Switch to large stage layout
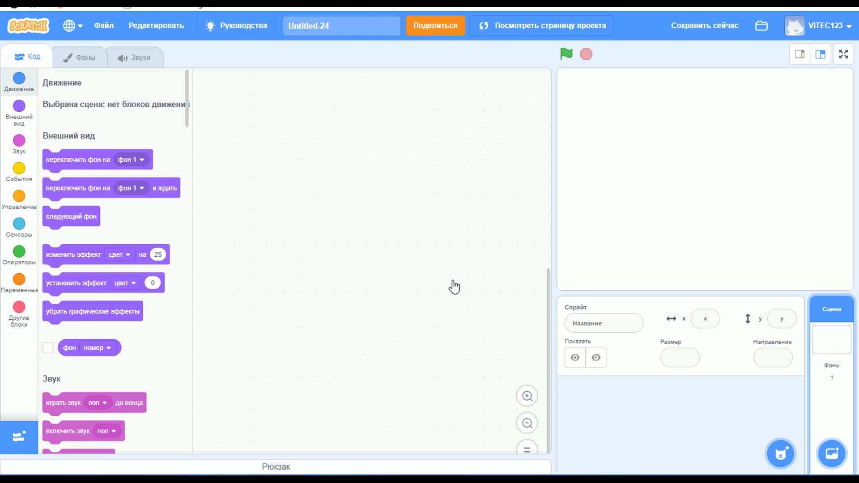This screenshot has width=859, height=483. [820, 54]
